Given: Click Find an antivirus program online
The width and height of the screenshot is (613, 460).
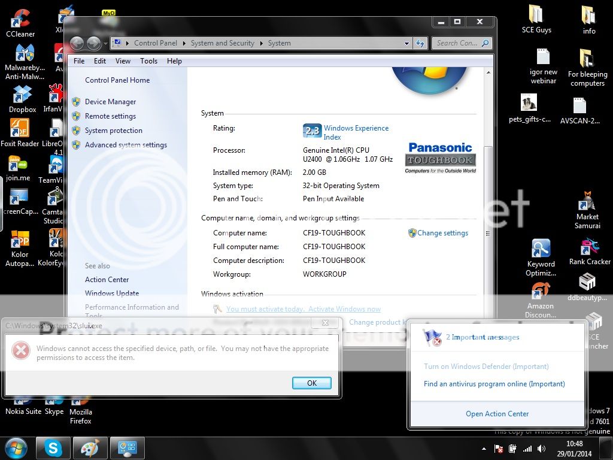Looking at the screenshot, I should 494,384.
